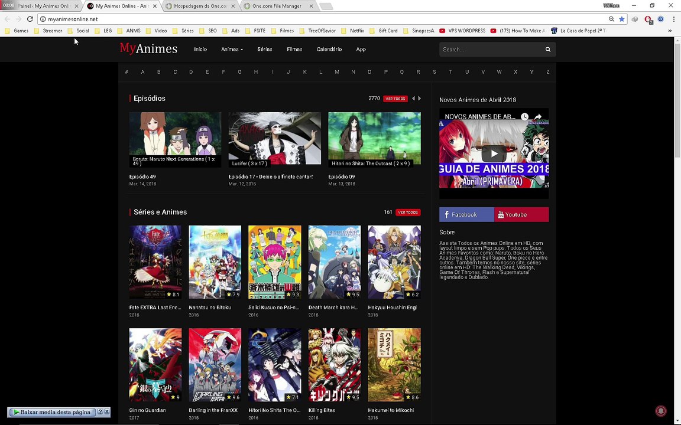This screenshot has height=425, width=681.
Task: Open Fate EXTRA Last Encore poster
Action: pos(155,262)
